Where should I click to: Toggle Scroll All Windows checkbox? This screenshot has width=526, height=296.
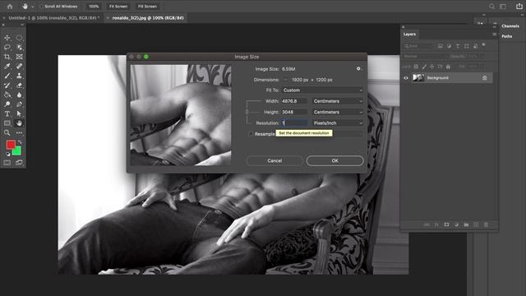(42, 7)
